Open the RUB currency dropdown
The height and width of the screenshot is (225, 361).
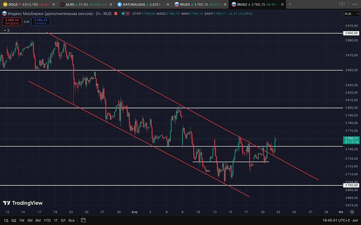352,14
